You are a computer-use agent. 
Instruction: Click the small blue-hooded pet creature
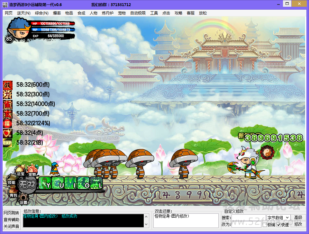tap(55, 169)
